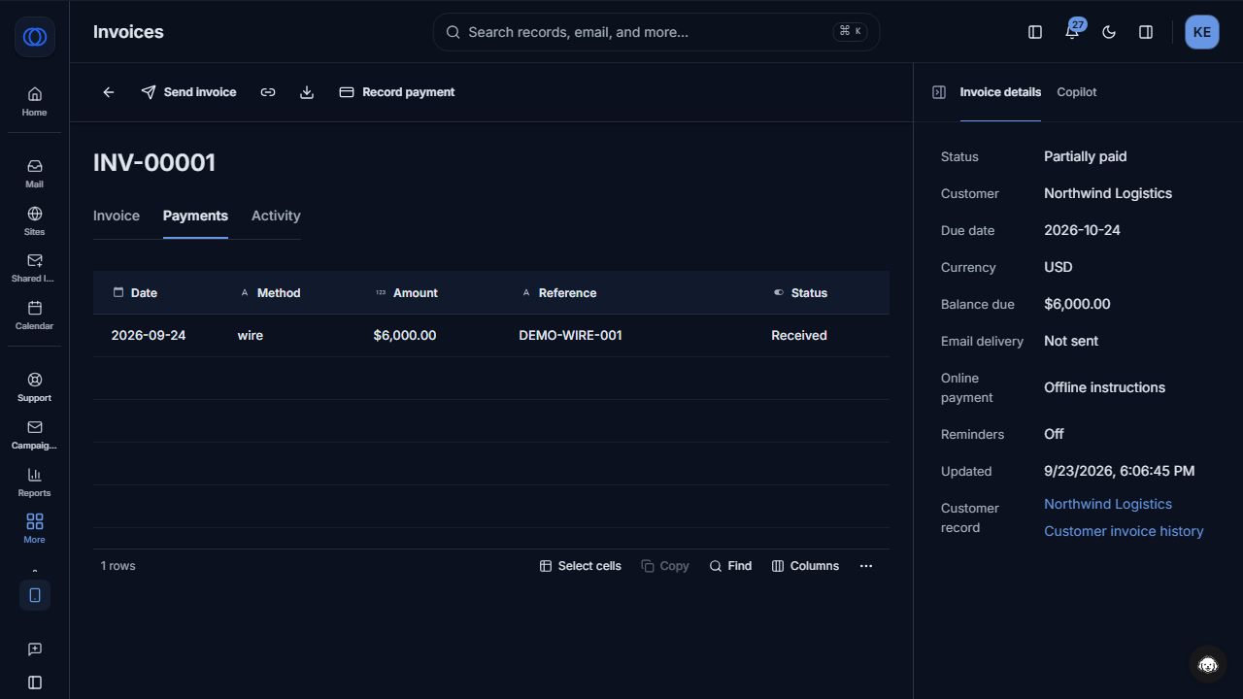Open the Columns chooser
Viewport: 1243px width, 699px height.
(x=805, y=566)
